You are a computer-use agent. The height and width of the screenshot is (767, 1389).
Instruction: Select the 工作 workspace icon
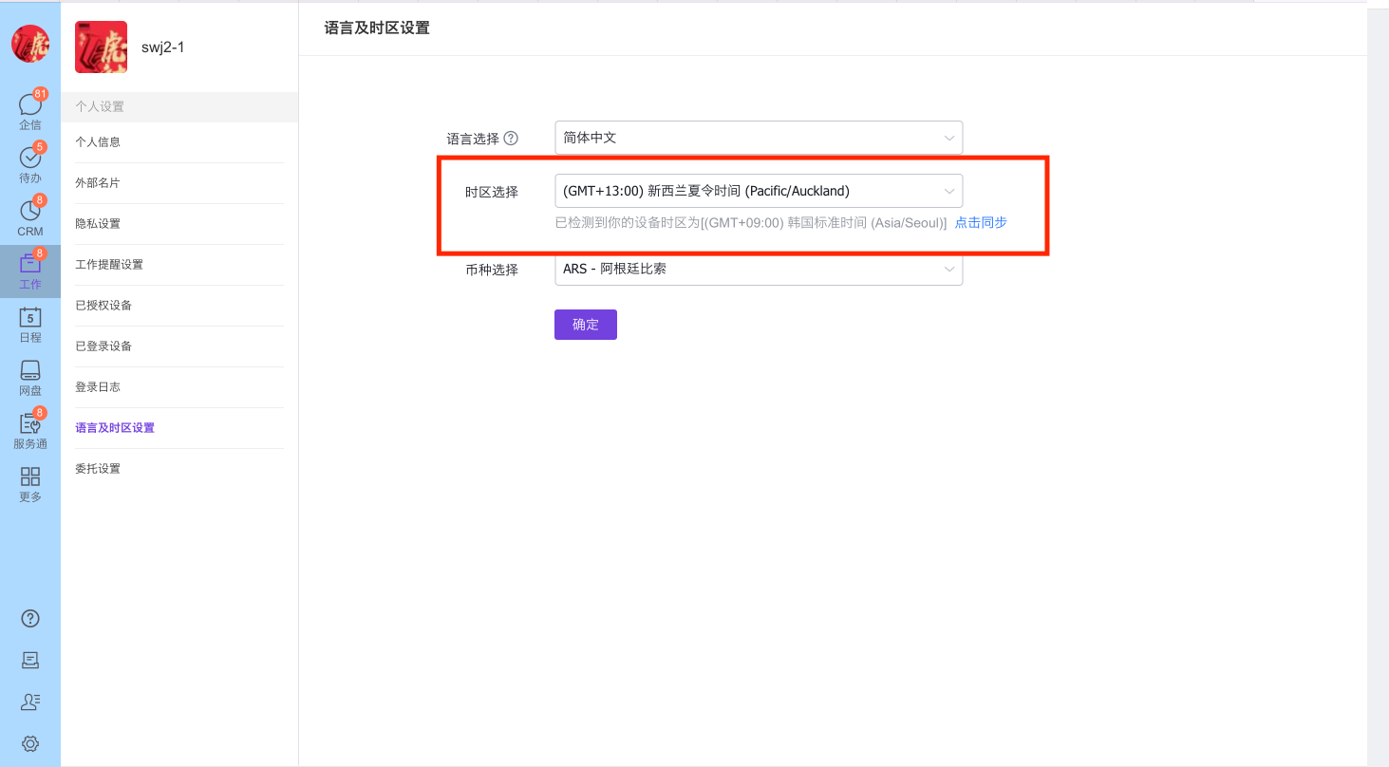tap(29, 270)
